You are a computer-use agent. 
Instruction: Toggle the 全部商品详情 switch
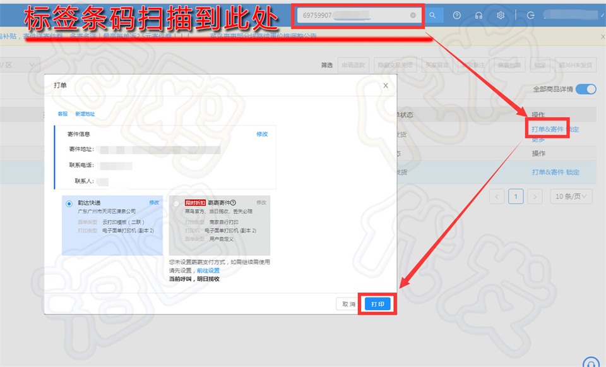pyautogui.click(x=585, y=89)
